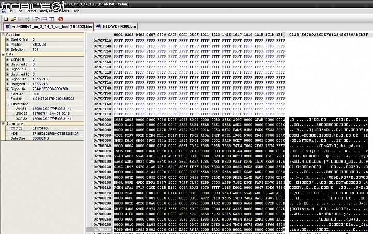The image size is (373, 234).
Task: Expand the Signed 16 row
Action: coord(8,69)
